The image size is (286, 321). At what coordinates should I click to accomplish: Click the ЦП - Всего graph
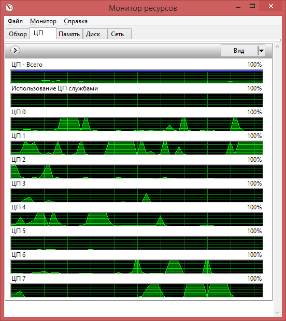click(x=137, y=77)
